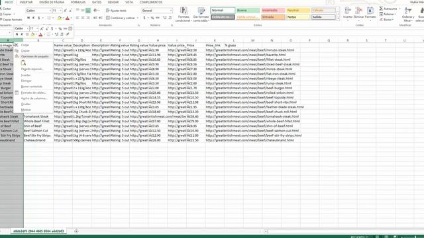Click the Ordenar y filtrar icon
Viewport: 424px width, 238px height.
click(408, 11)
